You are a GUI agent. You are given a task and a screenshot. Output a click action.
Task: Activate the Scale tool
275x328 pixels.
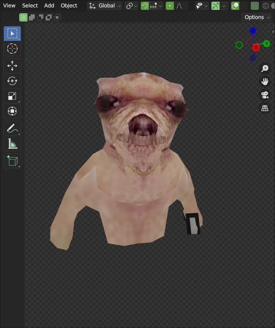coord(12,96)
